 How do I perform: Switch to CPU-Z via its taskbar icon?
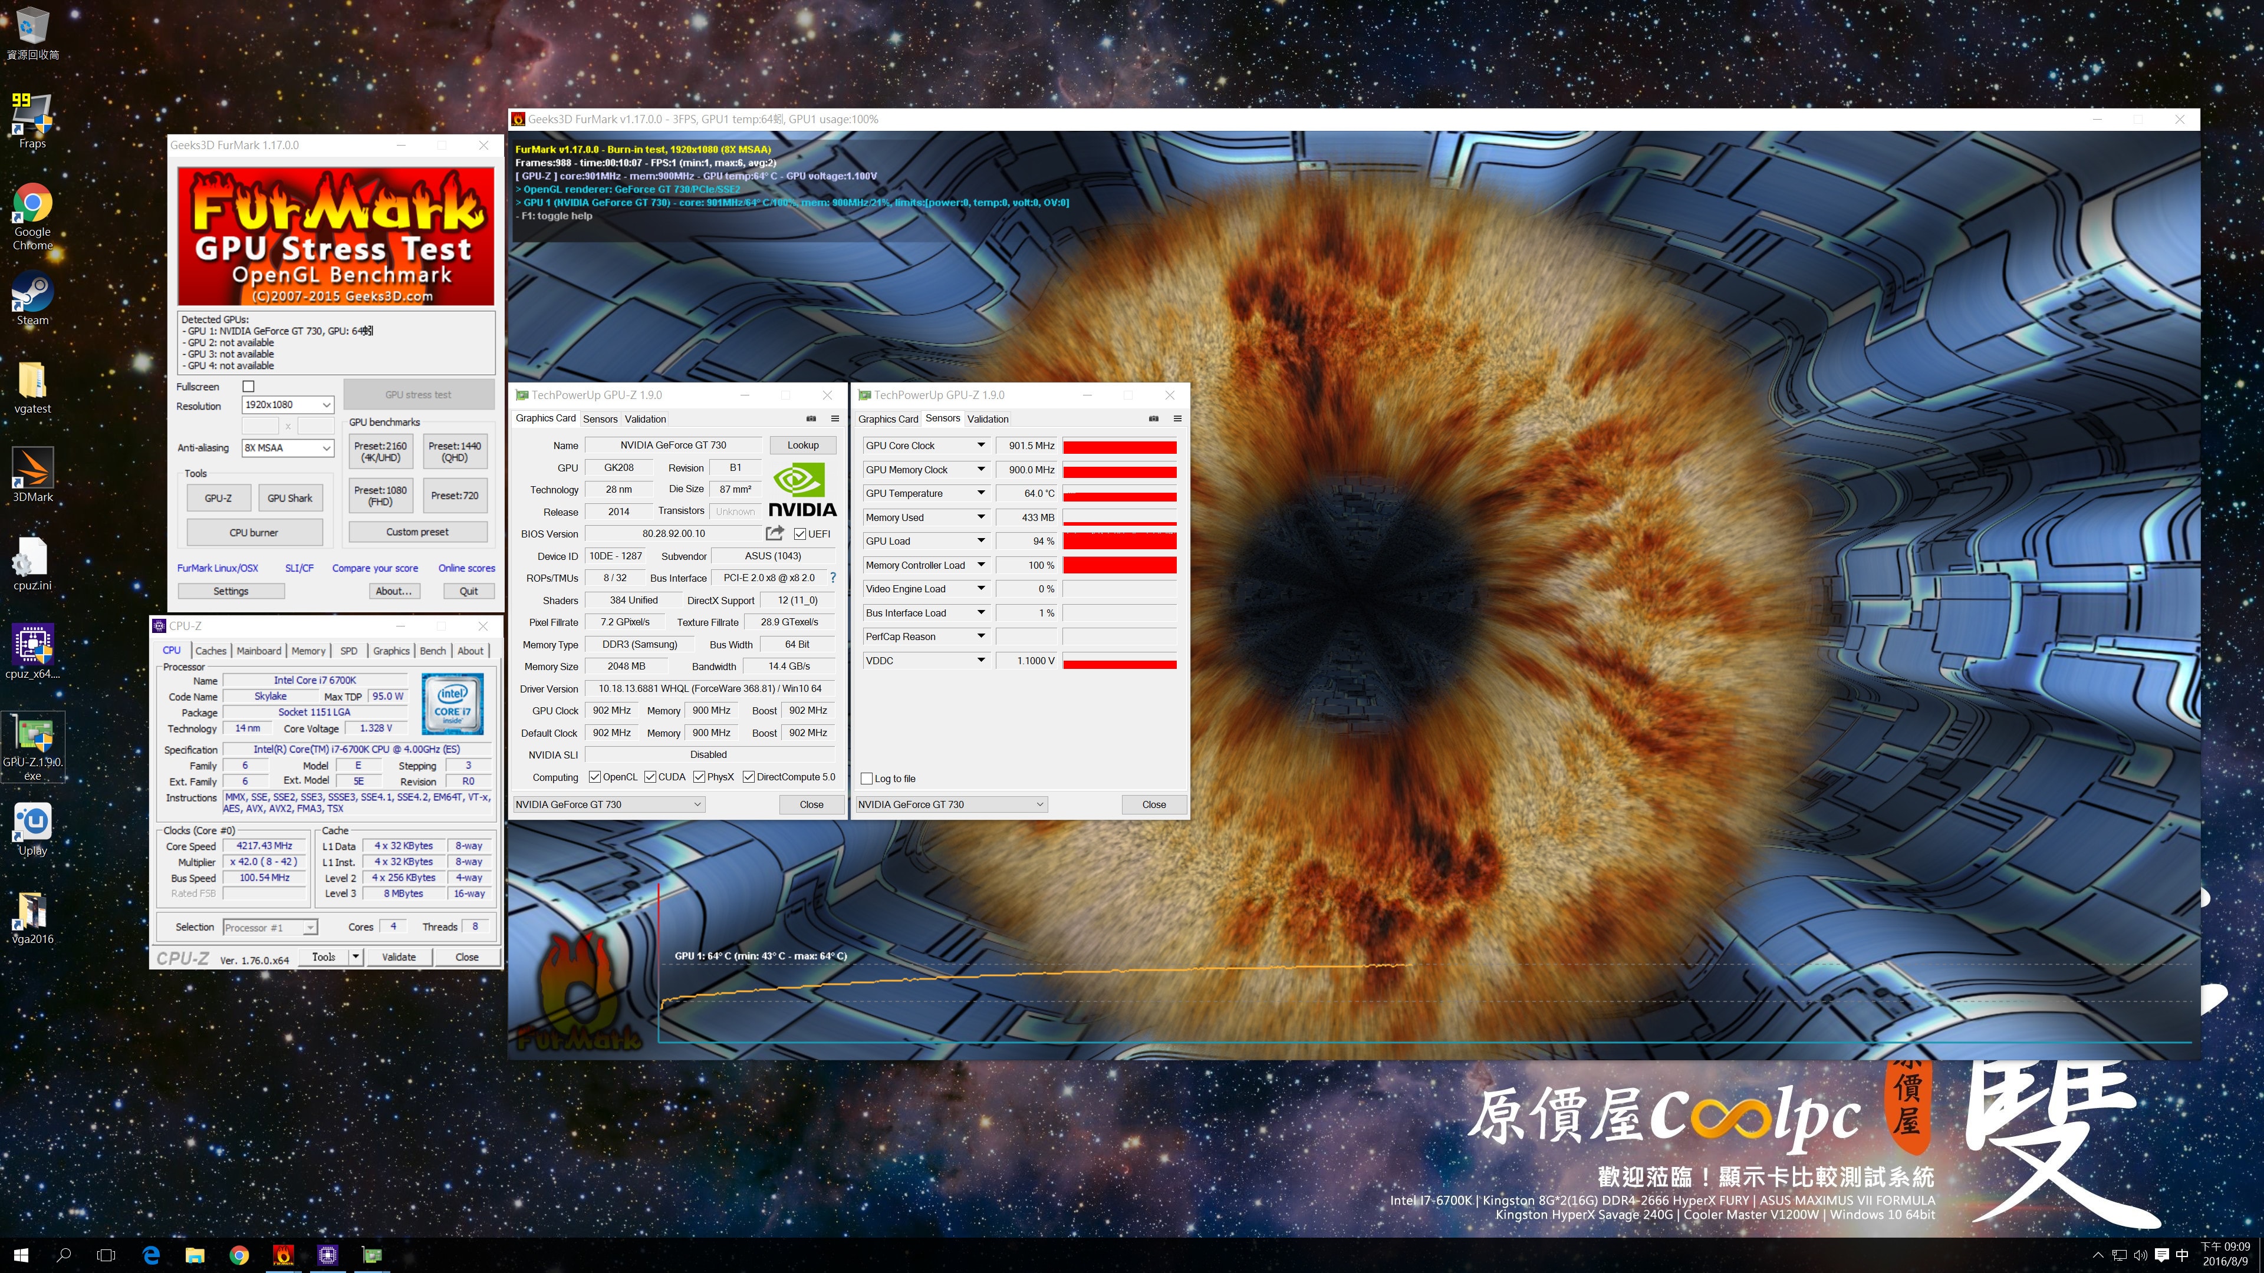click(x=328, y=1255)
